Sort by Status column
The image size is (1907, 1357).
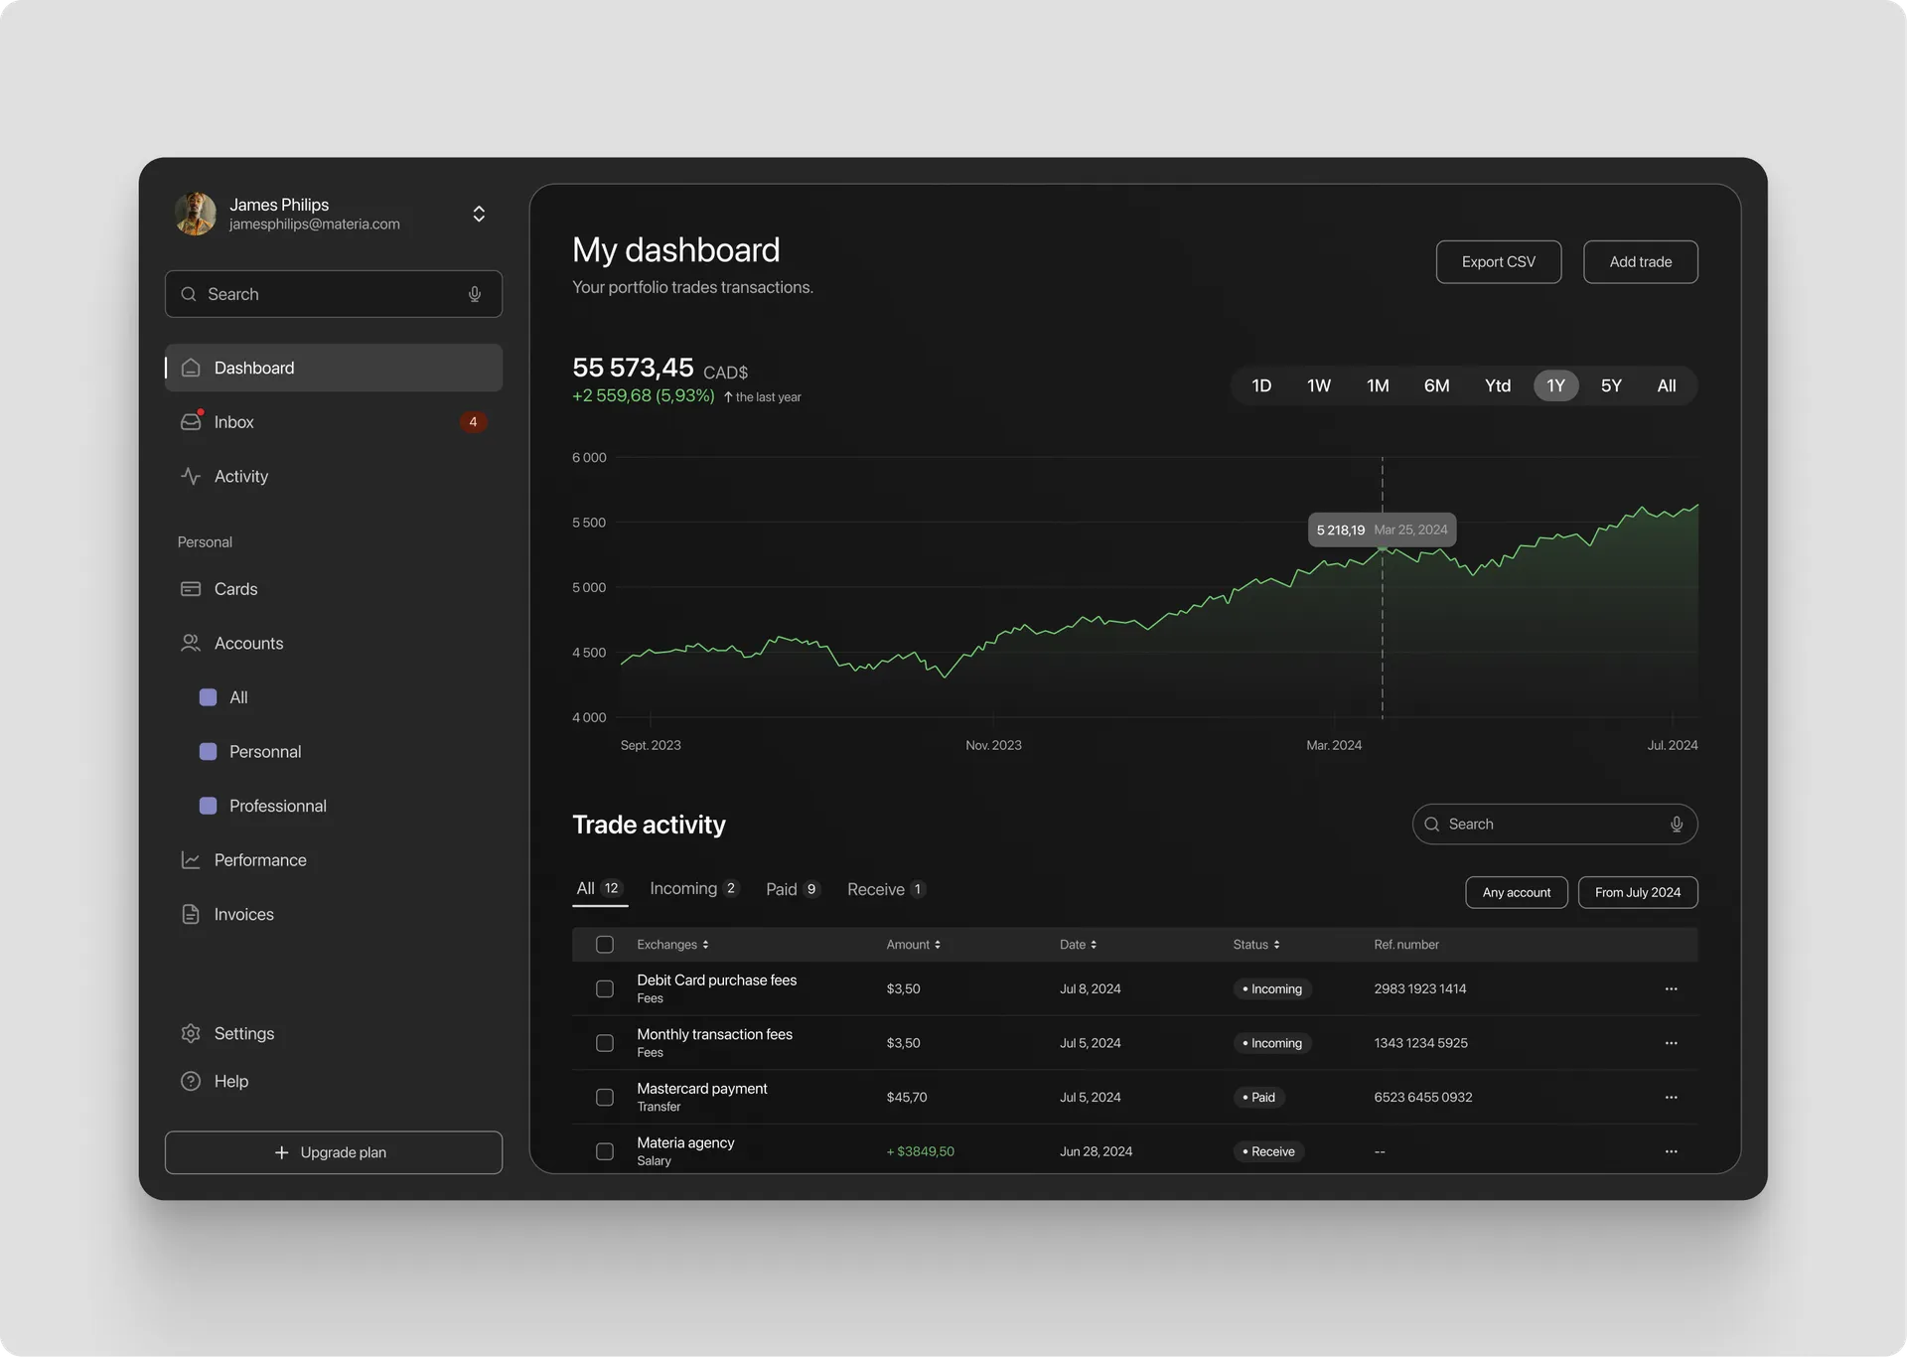pyautogui.click(x=1256, y=945)
